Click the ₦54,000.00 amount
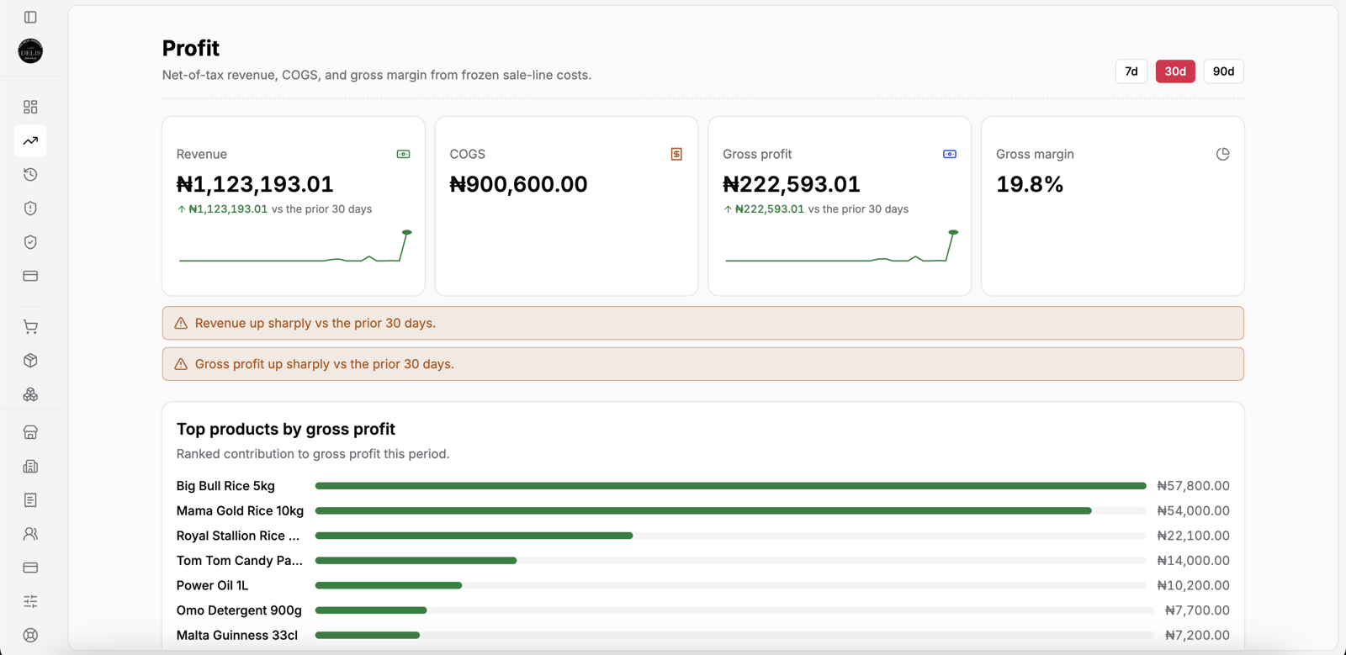 [x=1193, y=510]
